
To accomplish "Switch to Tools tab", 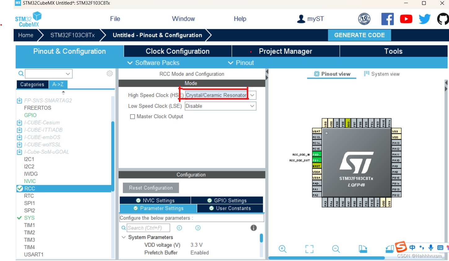I will tap(394, 51).
